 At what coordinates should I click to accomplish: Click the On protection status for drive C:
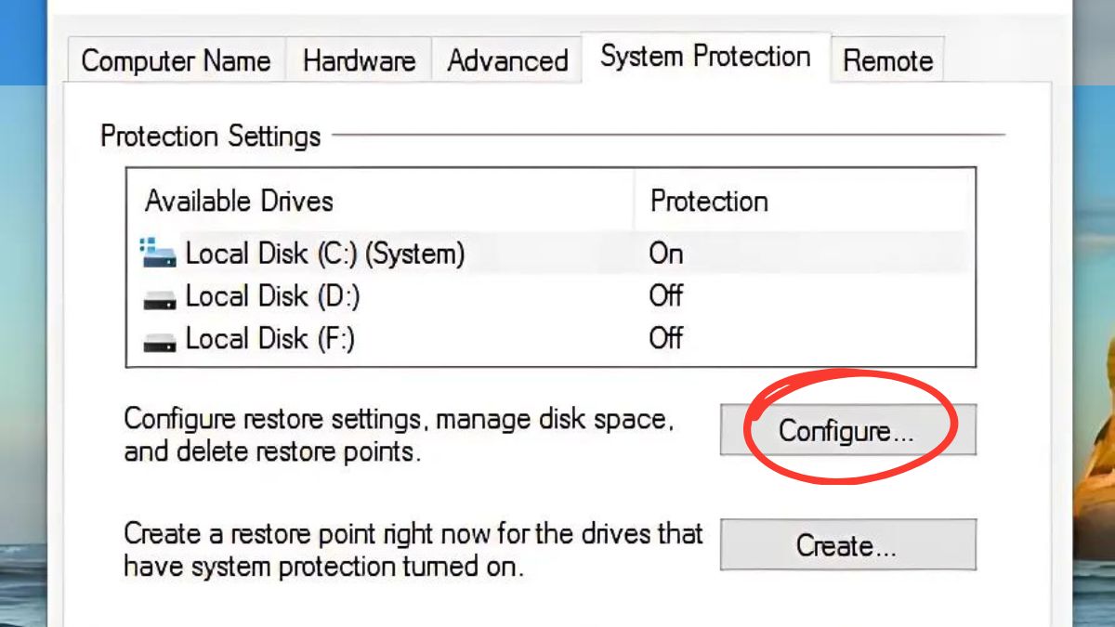click(x=666, y=253)
